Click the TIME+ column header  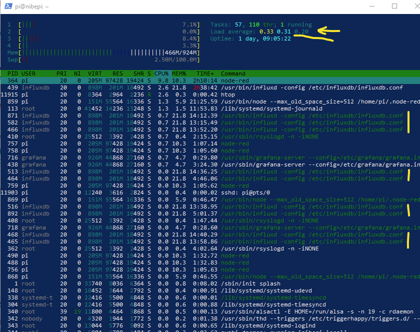pyautogui.click(x=207, y=73)
